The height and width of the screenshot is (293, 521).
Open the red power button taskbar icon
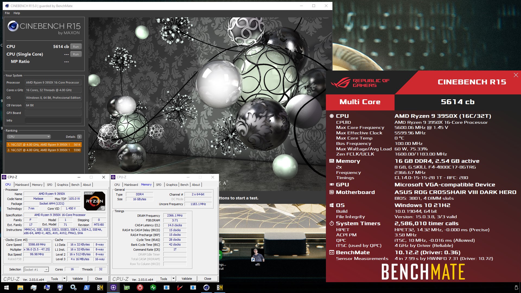coord(140,288)
